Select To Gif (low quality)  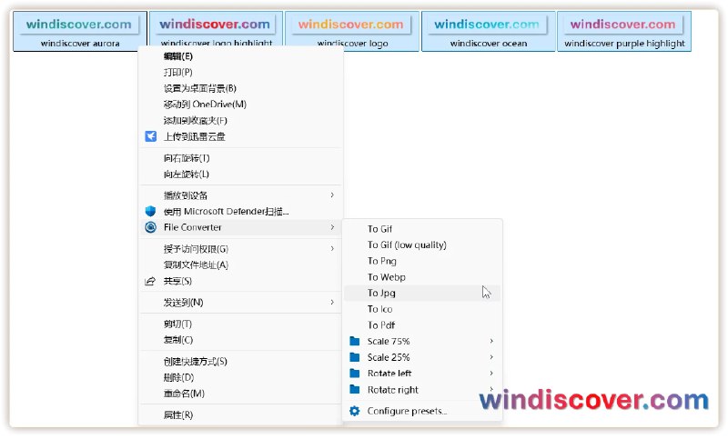click(x=422, y=244)
